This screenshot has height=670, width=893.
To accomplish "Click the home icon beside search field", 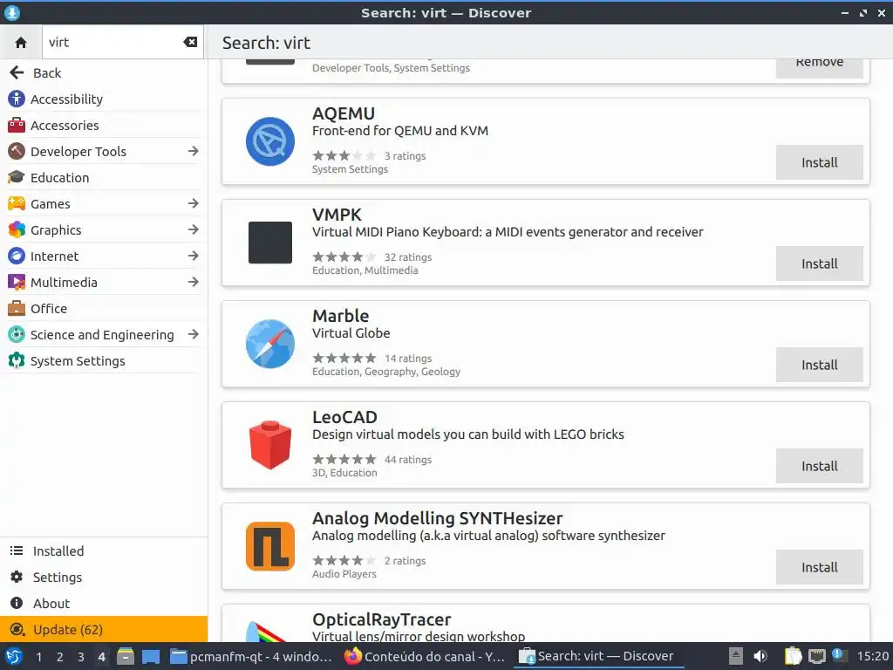I will [21, 42].
